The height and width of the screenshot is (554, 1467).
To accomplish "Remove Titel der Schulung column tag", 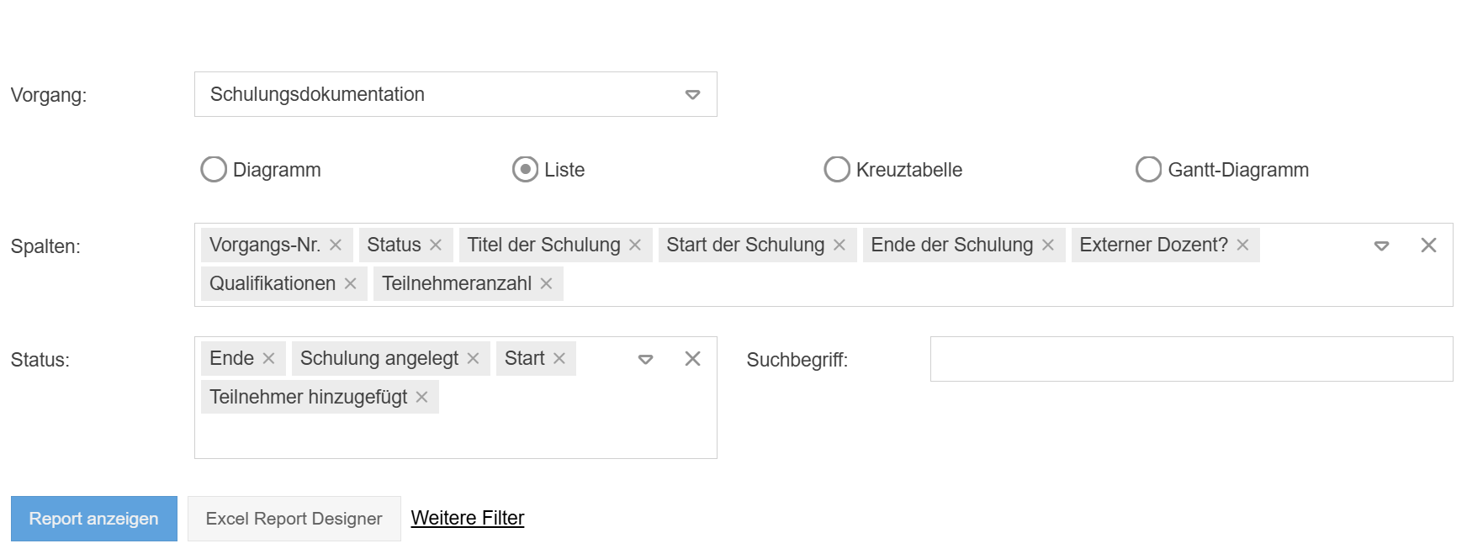I will tap(635, 245).
